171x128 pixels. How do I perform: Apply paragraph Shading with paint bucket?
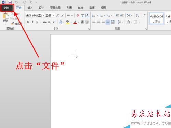(x=128, y=22)
